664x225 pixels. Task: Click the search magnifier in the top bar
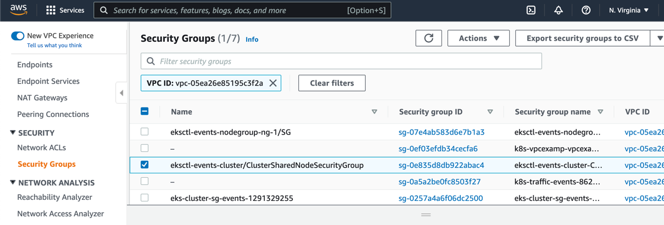pyautogui.click(x=104, y=10)
